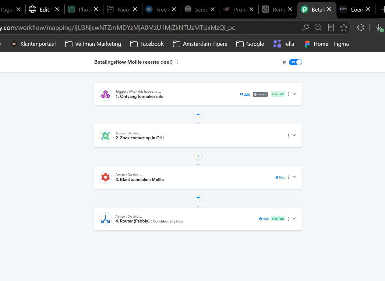Screen dimensions: 385x281
Task: Add step below Klant aanmaken Mollie
Action: coord(198,197)
